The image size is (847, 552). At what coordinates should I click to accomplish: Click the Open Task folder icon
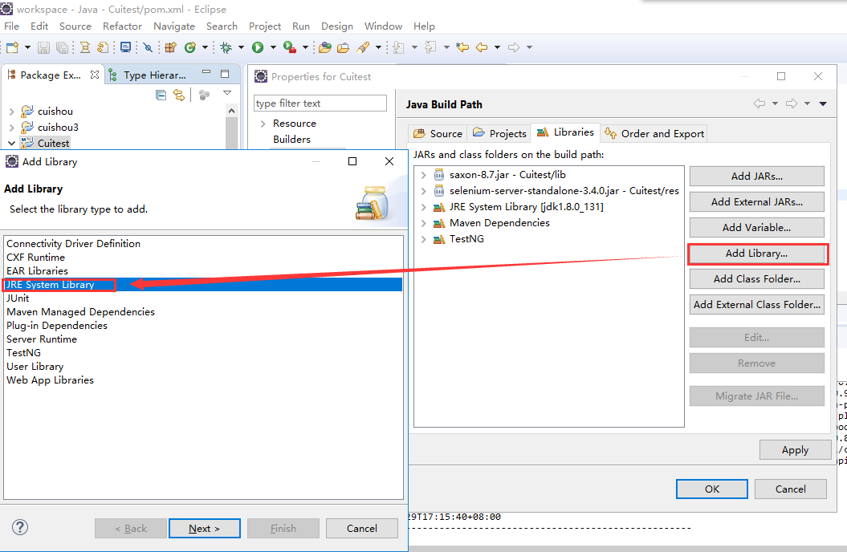tap(343, 47)
